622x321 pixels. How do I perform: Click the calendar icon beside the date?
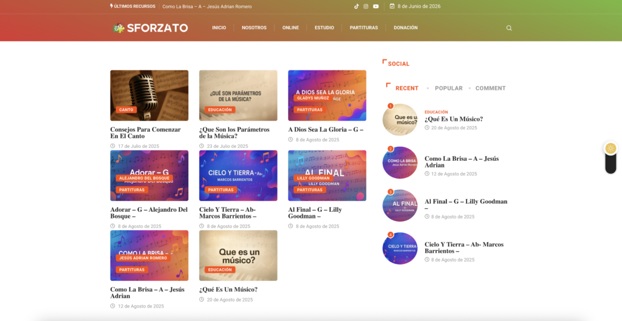(392, 6)
